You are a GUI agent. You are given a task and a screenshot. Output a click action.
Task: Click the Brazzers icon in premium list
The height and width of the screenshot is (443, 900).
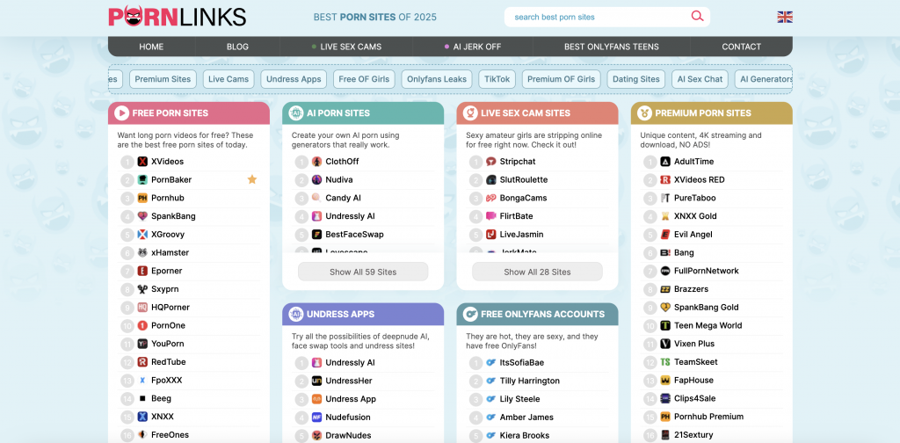coord(665,289)
